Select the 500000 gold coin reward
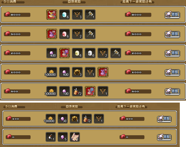 52,72
